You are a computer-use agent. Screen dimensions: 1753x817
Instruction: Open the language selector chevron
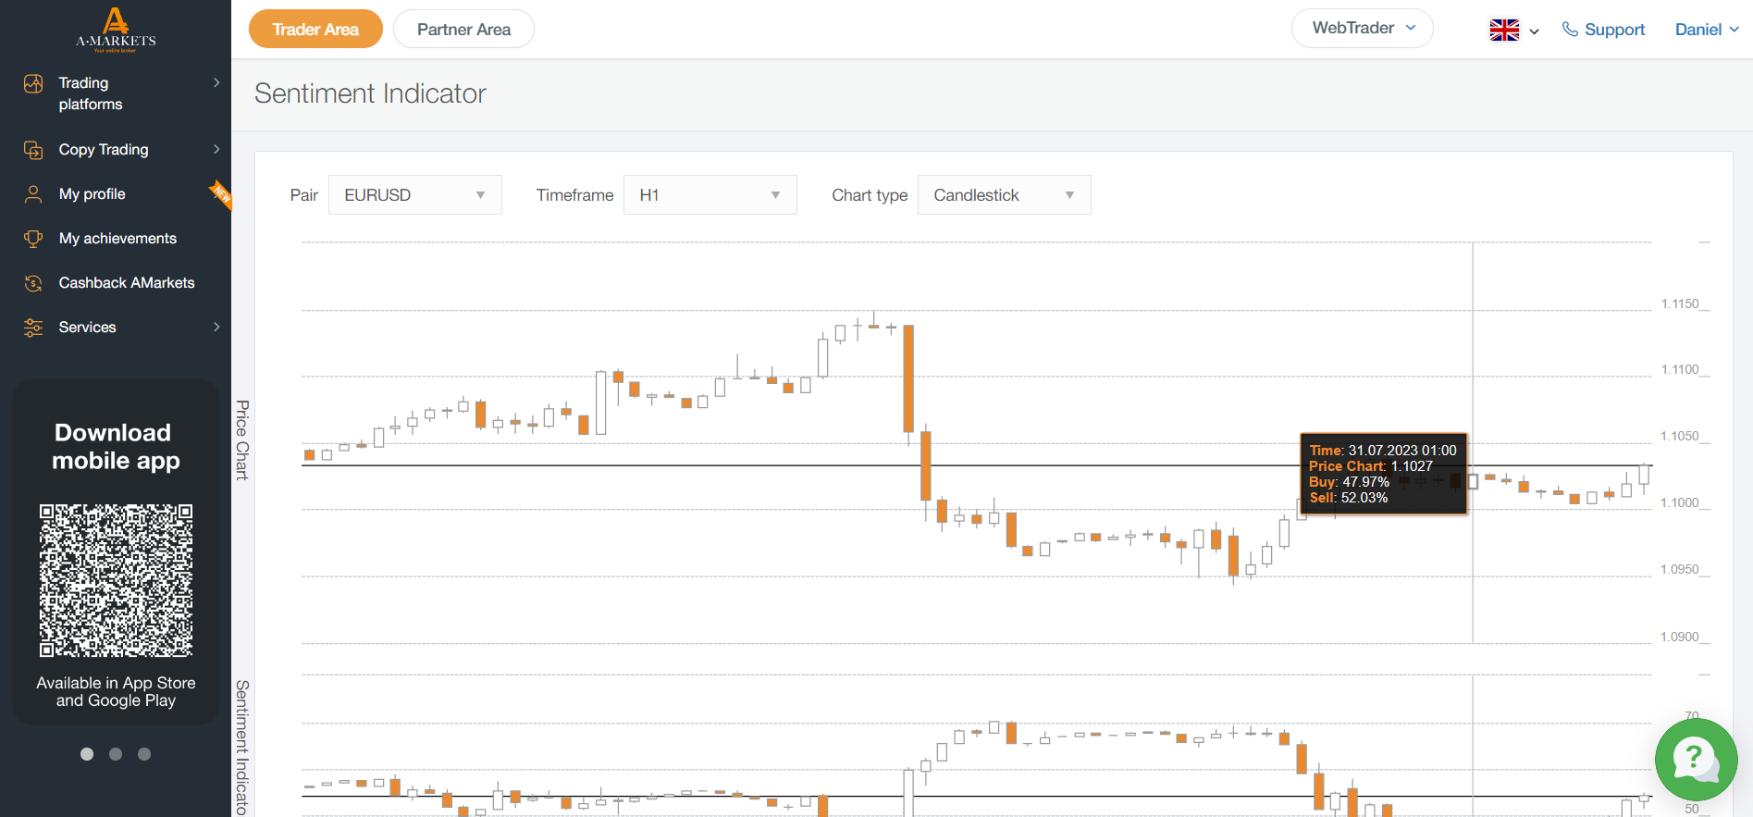tap(1534, 31)
